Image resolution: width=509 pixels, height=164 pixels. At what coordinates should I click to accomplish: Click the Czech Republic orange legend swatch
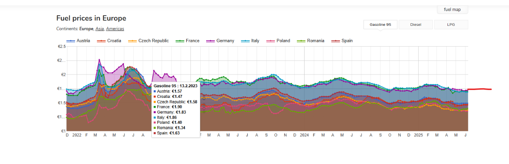click(133, 41)
